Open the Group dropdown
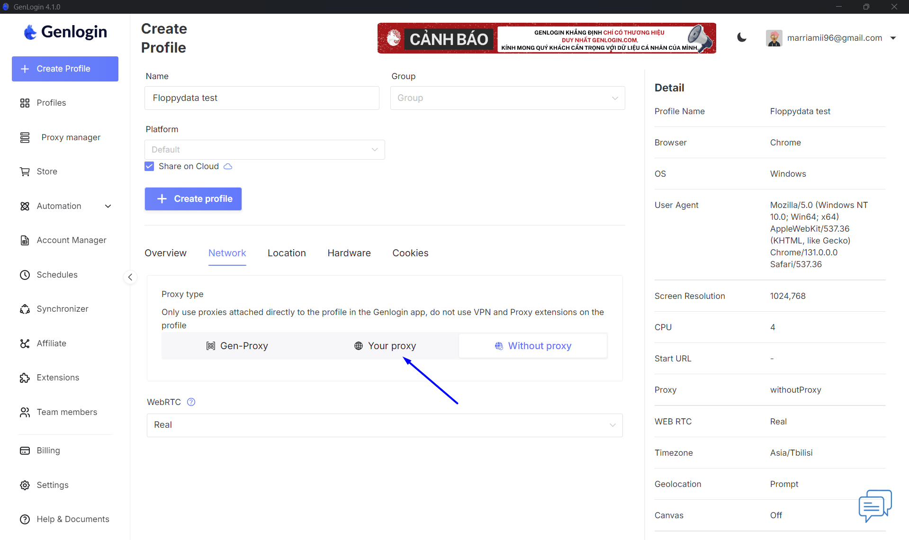This screenshot has width=909, height=540. tap(507, 98)
